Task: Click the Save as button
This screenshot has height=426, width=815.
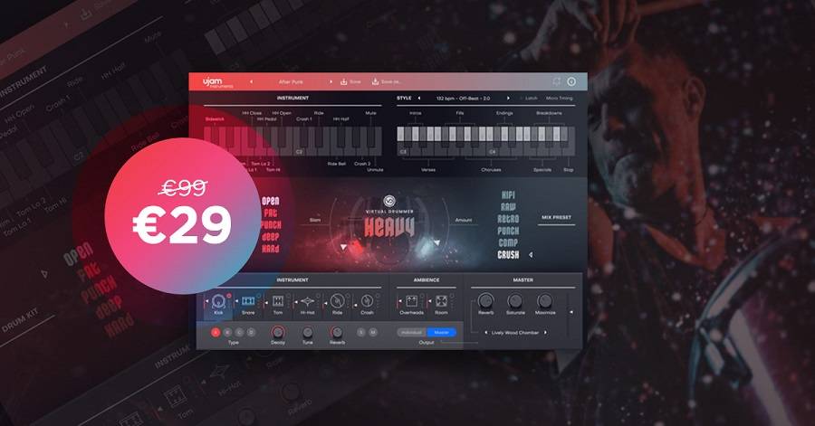Action: (386, 81)
